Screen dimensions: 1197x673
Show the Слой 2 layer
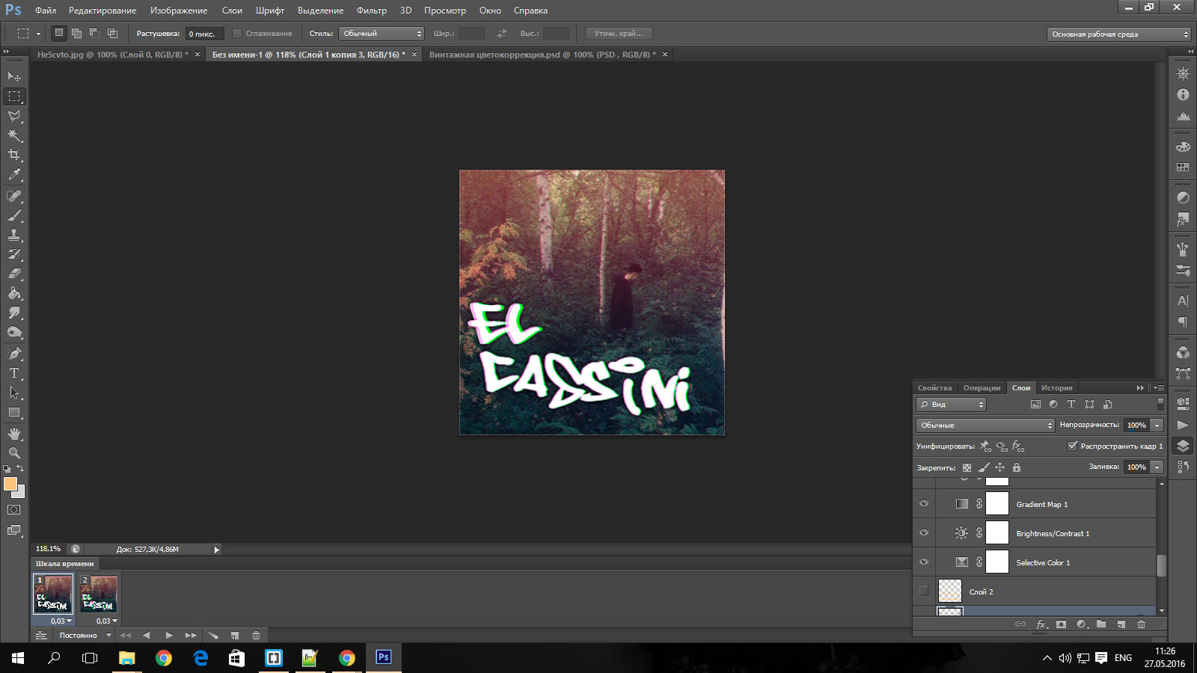(x=924, y=591)
